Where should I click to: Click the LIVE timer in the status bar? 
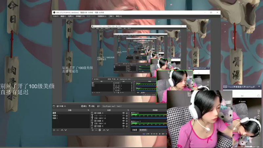[152, 134]
